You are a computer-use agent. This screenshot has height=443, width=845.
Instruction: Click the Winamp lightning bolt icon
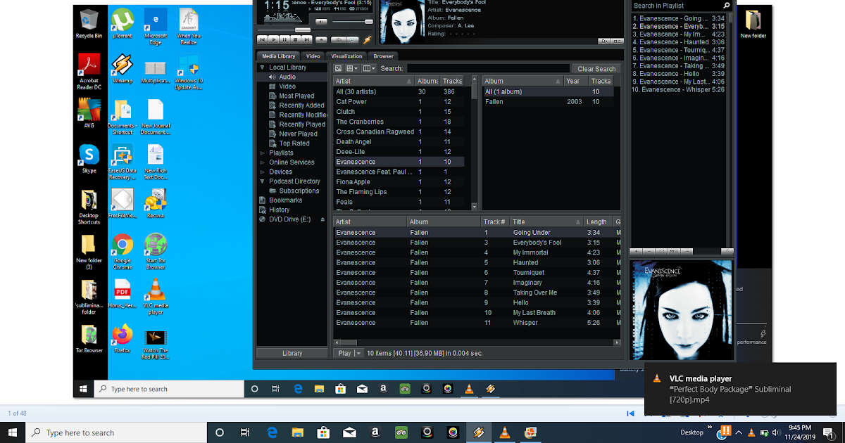(x=367, y=40)
